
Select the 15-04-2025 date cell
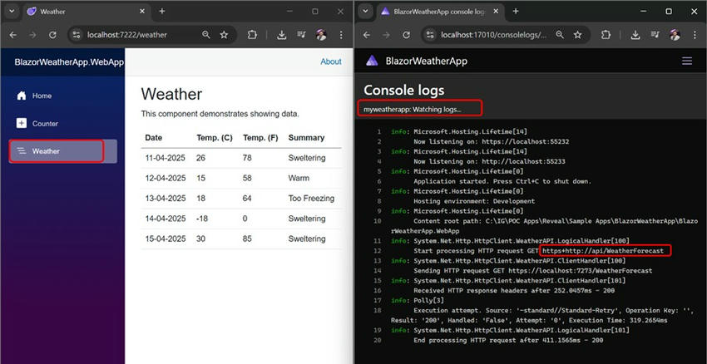pos(166,239)
